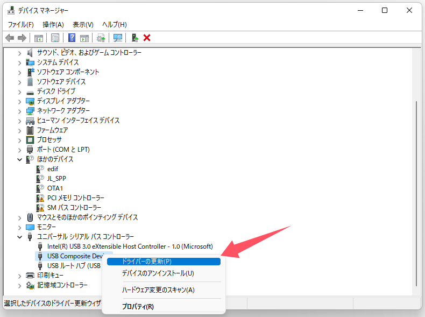This screenshot has width=425, height=317.
Task: Expand the ポート (COM と LPT) node
Action: [19, 150]
